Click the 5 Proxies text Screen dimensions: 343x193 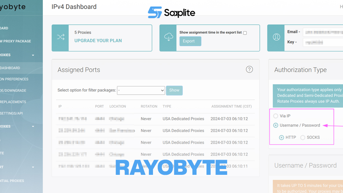tap(83, 32)
